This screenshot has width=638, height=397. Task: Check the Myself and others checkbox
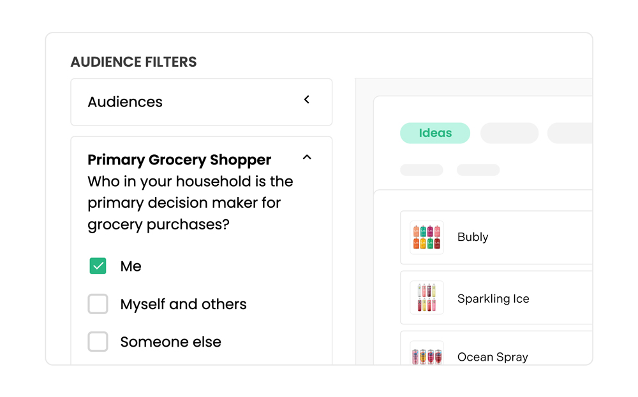point(98,304)
